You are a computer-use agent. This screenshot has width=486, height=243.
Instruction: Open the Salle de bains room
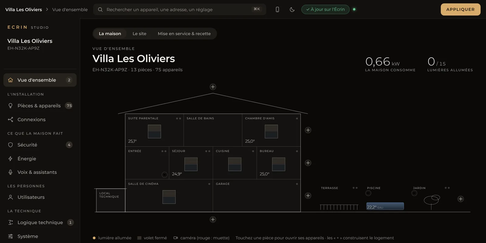[213, 130]
